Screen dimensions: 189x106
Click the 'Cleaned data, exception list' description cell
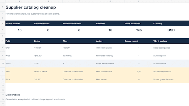[x=36, y=99]
